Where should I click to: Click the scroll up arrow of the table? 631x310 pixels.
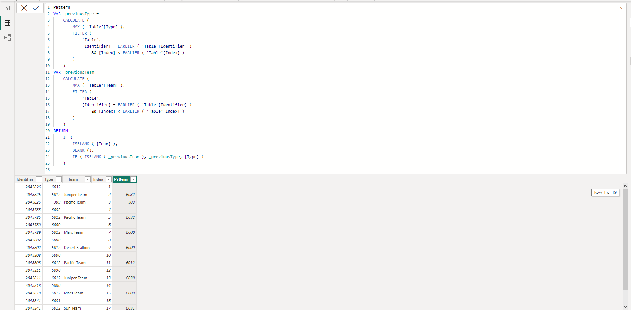click(625, 186)
